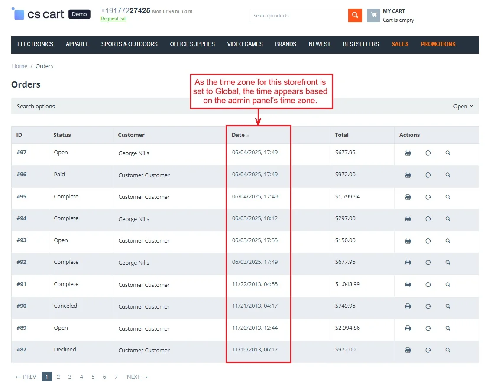Sort orders by the Date column

point(238,135)
